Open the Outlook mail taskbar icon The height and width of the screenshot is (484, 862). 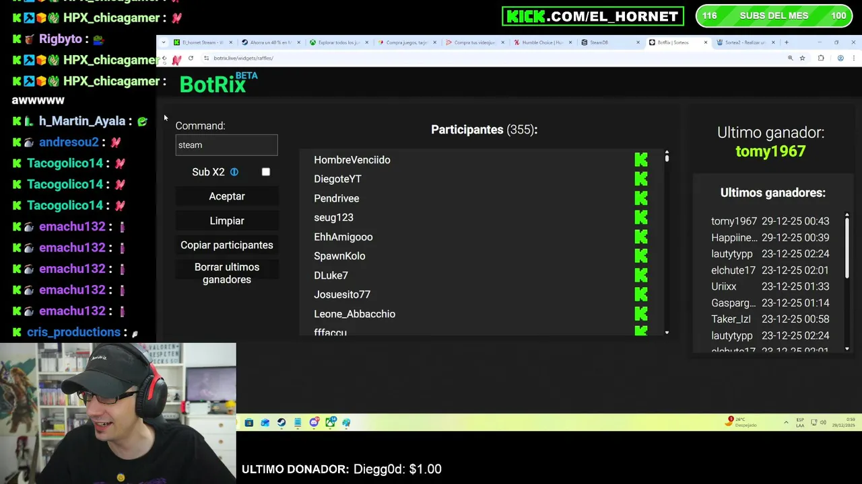265,422
